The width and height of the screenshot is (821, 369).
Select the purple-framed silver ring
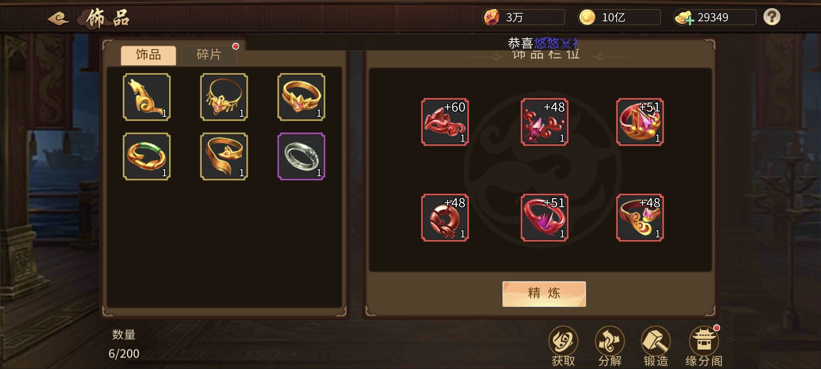pyautogui.click(x=301, y=156)
